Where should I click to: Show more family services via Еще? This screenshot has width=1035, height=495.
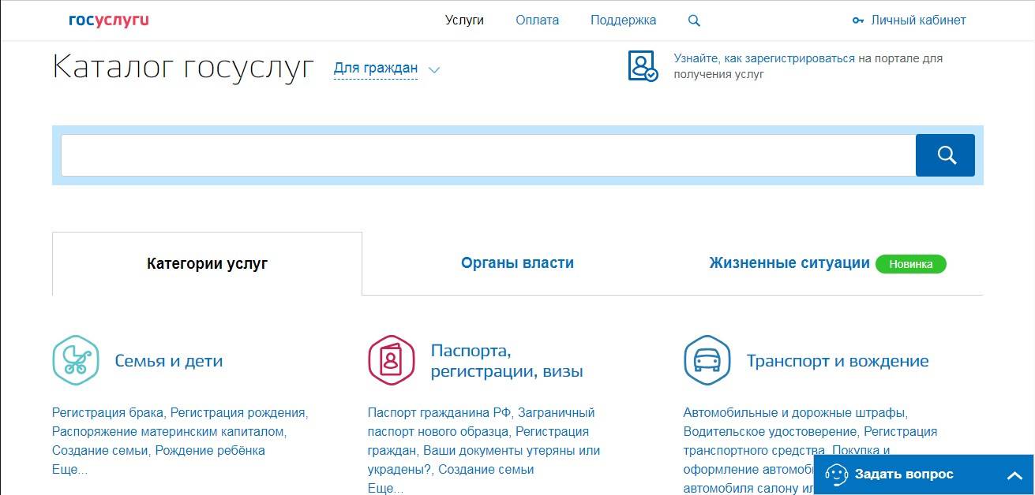click(69, 470)
